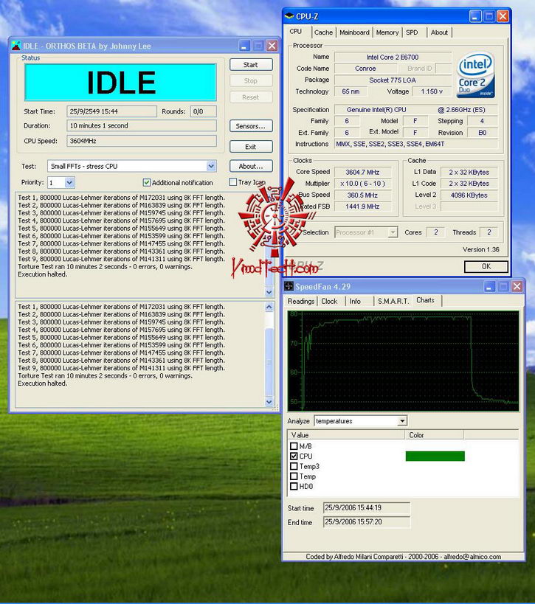
Task: Click the Value column header
Action: click(347, 435)
